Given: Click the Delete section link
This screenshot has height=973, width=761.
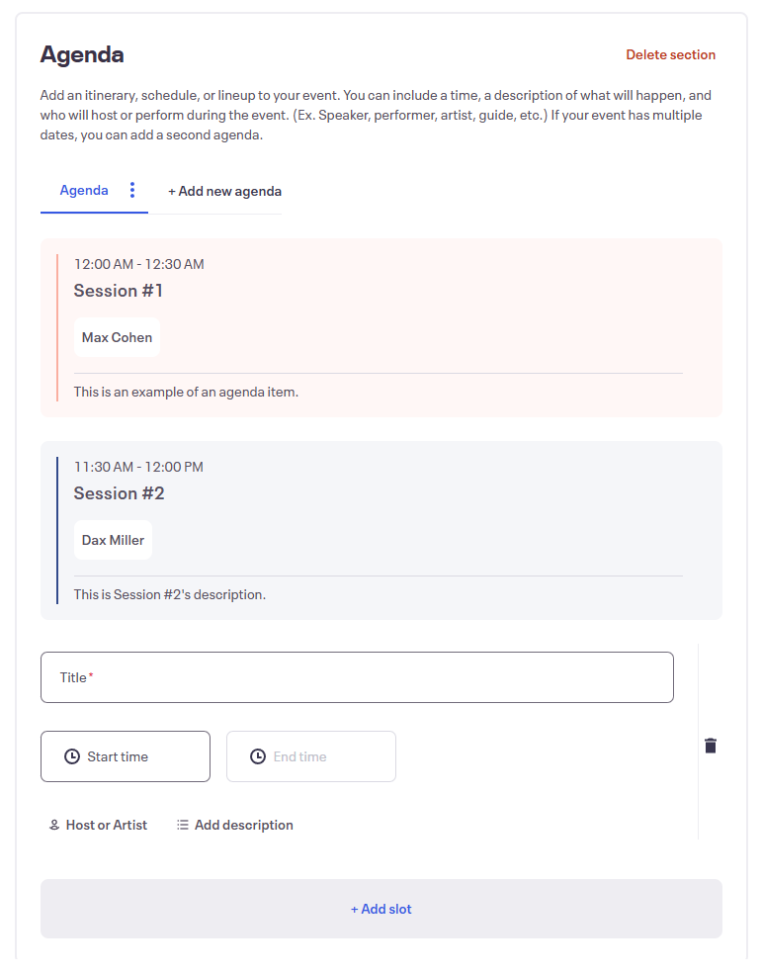Looking at the screenshot, I should click(670, 54).
